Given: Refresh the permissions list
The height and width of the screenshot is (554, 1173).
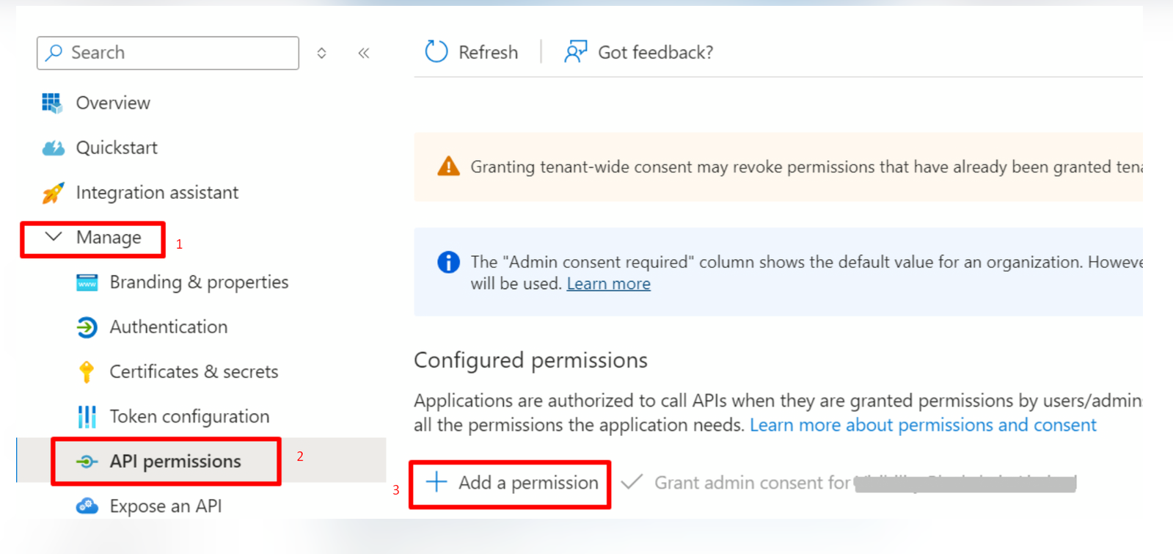Looking at the screenshot, I should point(472,52).
